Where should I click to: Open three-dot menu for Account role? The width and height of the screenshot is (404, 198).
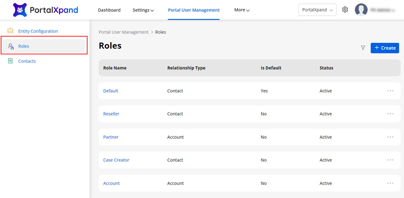(390, 183)
